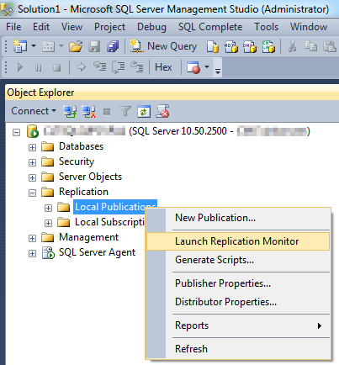Toggle the Hex display button
Screen dimensions: 339x365
tap(163, 67)
